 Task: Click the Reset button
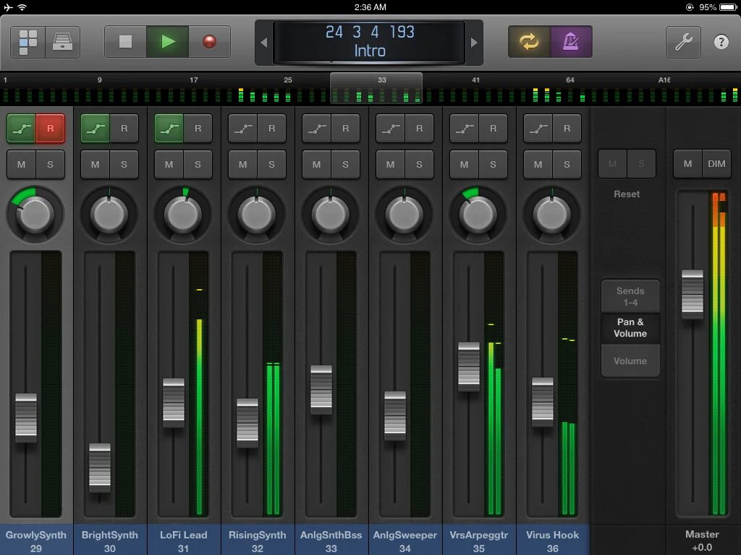point(627,194)
